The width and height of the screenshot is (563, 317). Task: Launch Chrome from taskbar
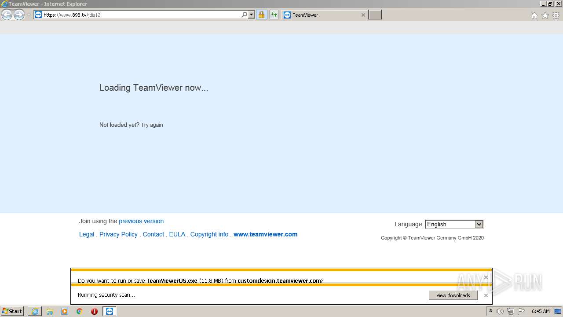pos(80,311)
